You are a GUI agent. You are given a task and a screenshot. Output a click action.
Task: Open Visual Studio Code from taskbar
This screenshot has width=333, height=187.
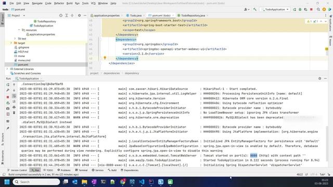[142, 182]
